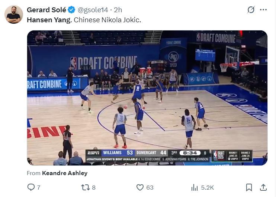This screenshot has height=197, width=276.
Task: Click the @gsole14 handle
Action: (90, 10)
